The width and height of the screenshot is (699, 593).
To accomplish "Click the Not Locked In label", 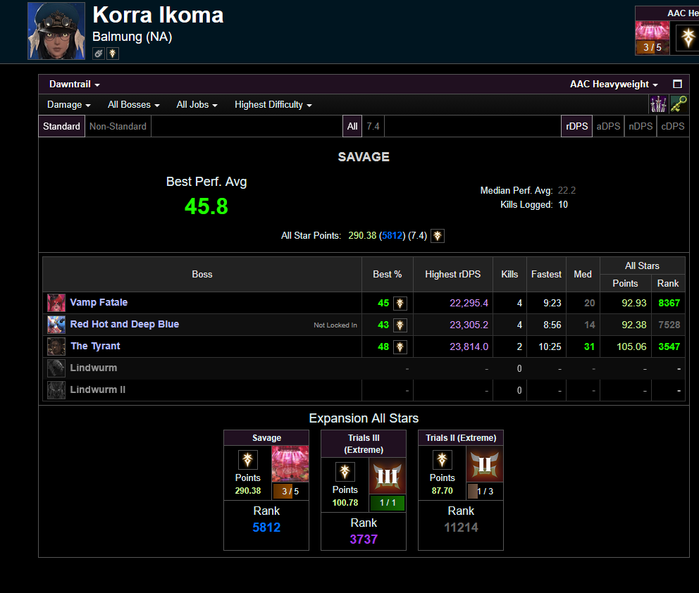I will [x=335, y=325].
